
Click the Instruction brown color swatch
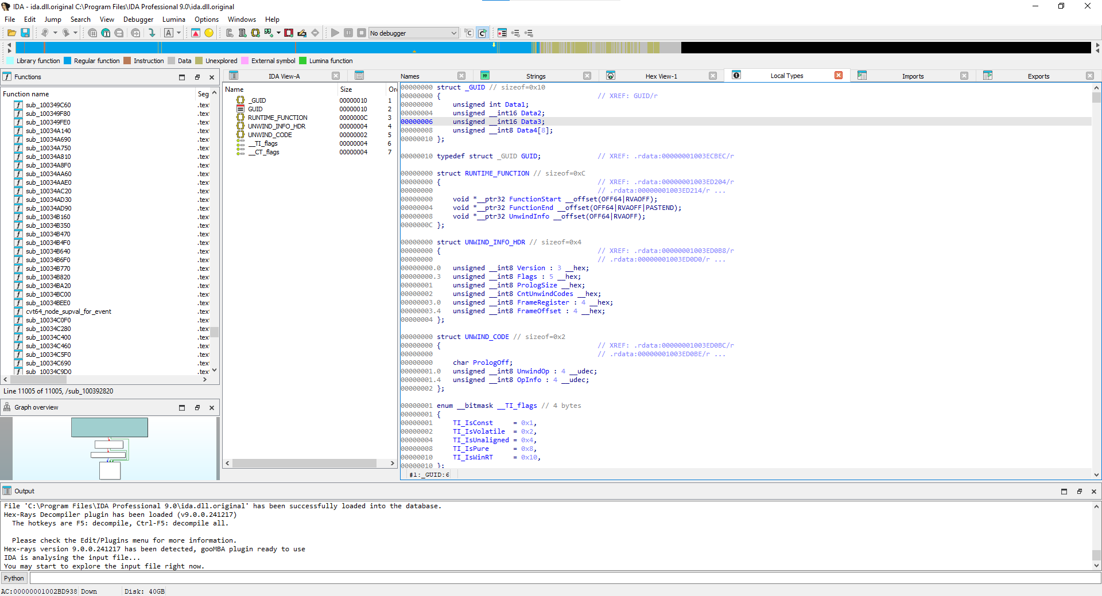coord(127,61)
